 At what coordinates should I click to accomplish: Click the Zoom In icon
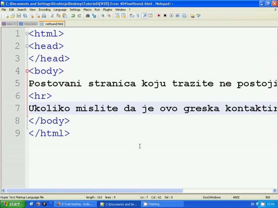pyautogui.click(x=102, y=16)
